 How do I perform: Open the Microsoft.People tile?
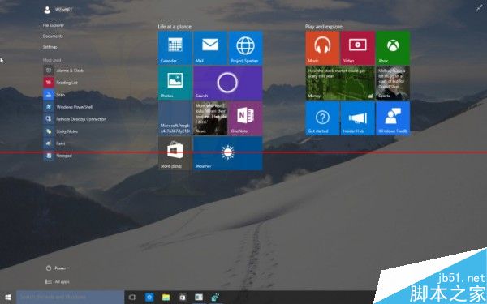click(x=175, y=118)
